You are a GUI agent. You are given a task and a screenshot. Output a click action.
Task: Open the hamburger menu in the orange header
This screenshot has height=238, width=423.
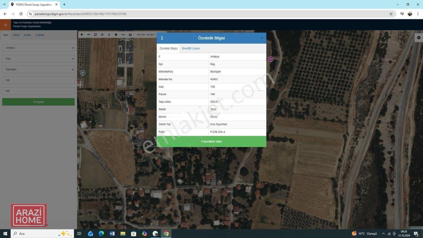[x=6, y=25]
